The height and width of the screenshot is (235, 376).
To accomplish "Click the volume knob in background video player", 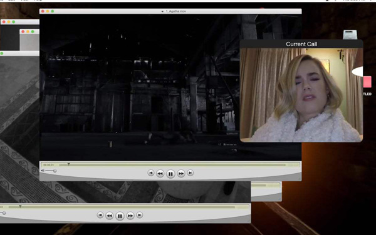I will pyautogui.click(x=4, y=212).
